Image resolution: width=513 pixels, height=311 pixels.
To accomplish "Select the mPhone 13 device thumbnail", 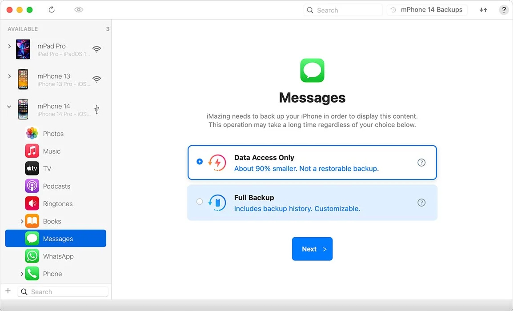I will (x=23, y=79).
